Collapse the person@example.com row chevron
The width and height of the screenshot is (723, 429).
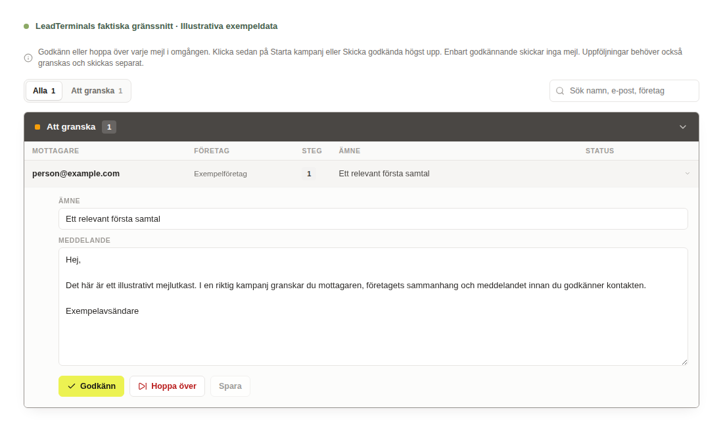[x=687, y=174]
